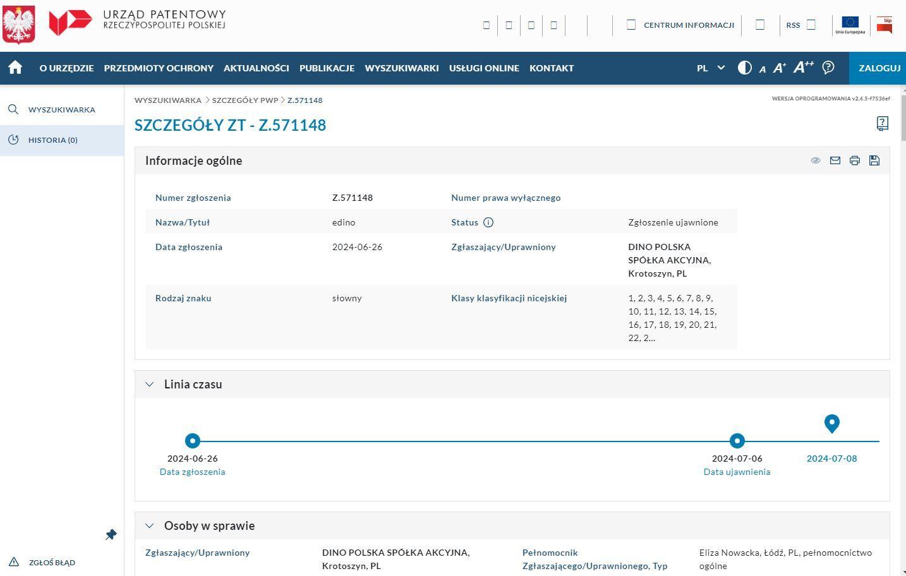
Task: Click the 2024-07-08 timeline pin marker
Action: pos(832,423)
